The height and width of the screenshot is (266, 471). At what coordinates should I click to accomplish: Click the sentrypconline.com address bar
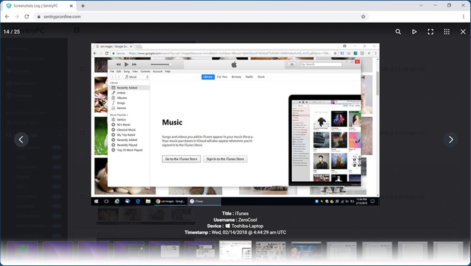(x=198, y=16)
